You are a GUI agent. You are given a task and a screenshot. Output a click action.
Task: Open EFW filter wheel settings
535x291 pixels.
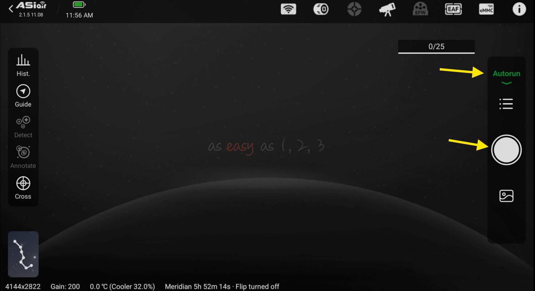pos(420,9)
